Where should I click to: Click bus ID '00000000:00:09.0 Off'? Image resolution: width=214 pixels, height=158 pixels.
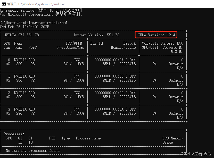(x=115, y=93)
